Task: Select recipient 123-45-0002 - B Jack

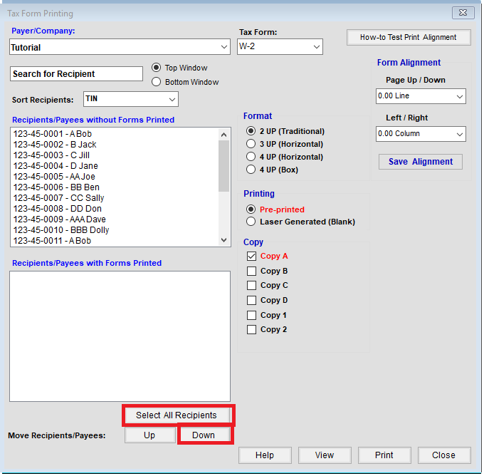Action: click(x=114, y=145)
